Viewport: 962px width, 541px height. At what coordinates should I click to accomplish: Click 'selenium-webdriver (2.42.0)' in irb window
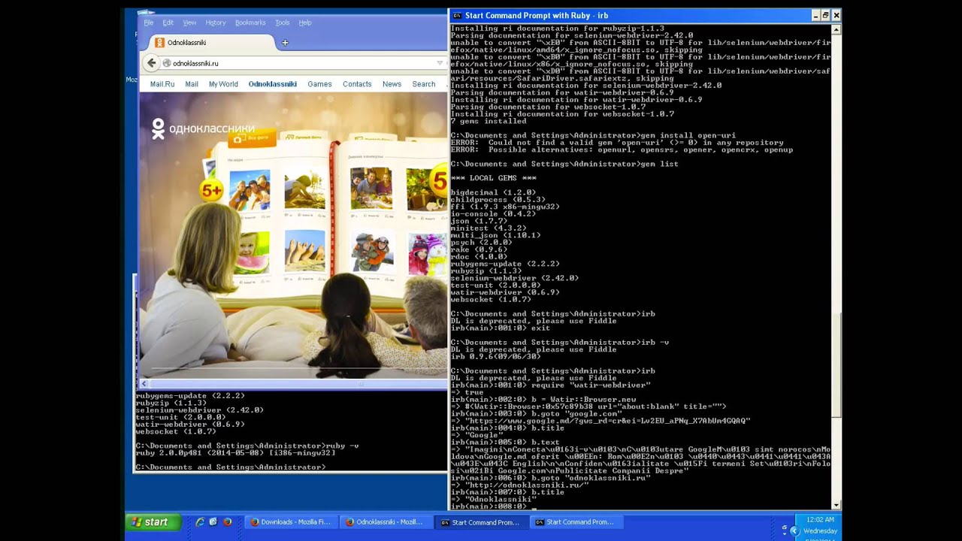click(514, 279)
